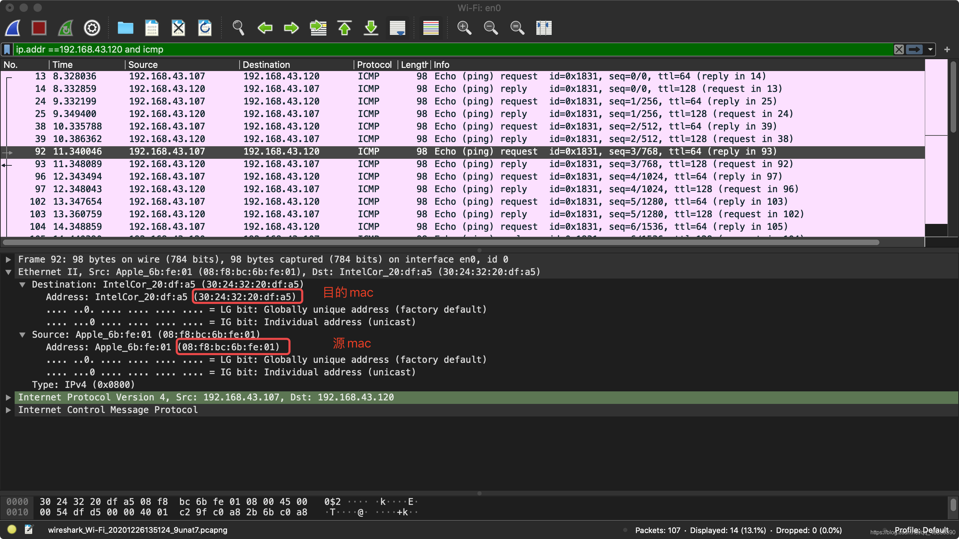Sort by the Time column header
The image size is (959, 539).
[x=87, y=65]
